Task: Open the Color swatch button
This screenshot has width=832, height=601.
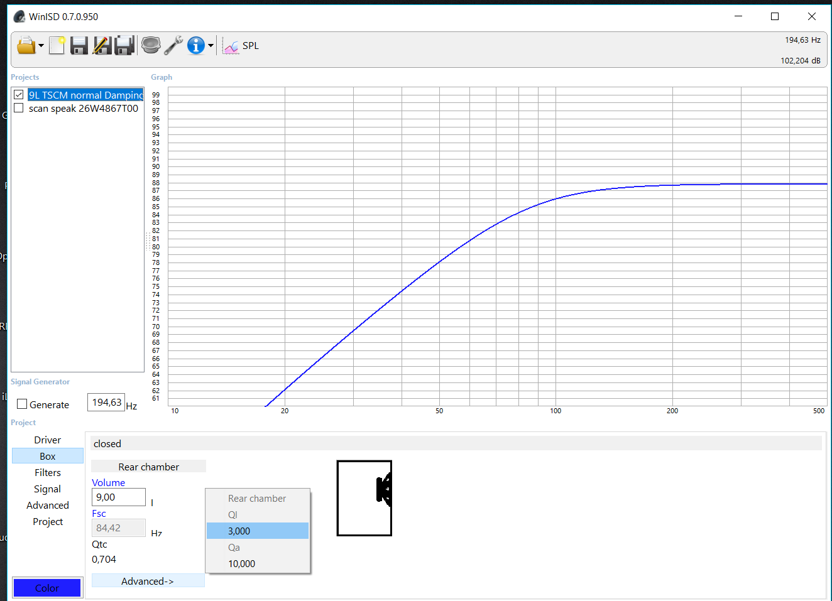Action: 47,588
